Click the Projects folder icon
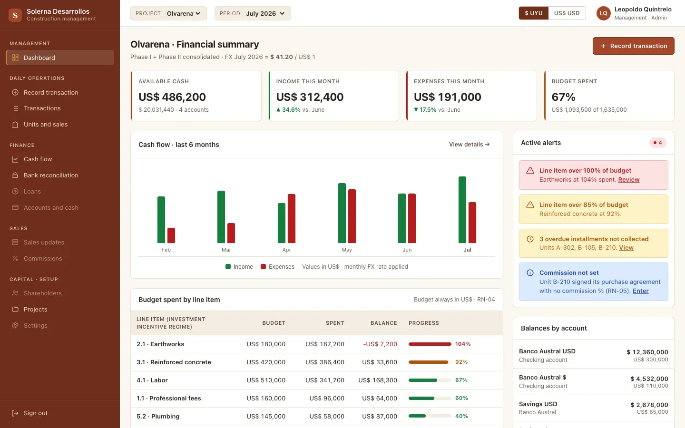 [x=15, y=310]
